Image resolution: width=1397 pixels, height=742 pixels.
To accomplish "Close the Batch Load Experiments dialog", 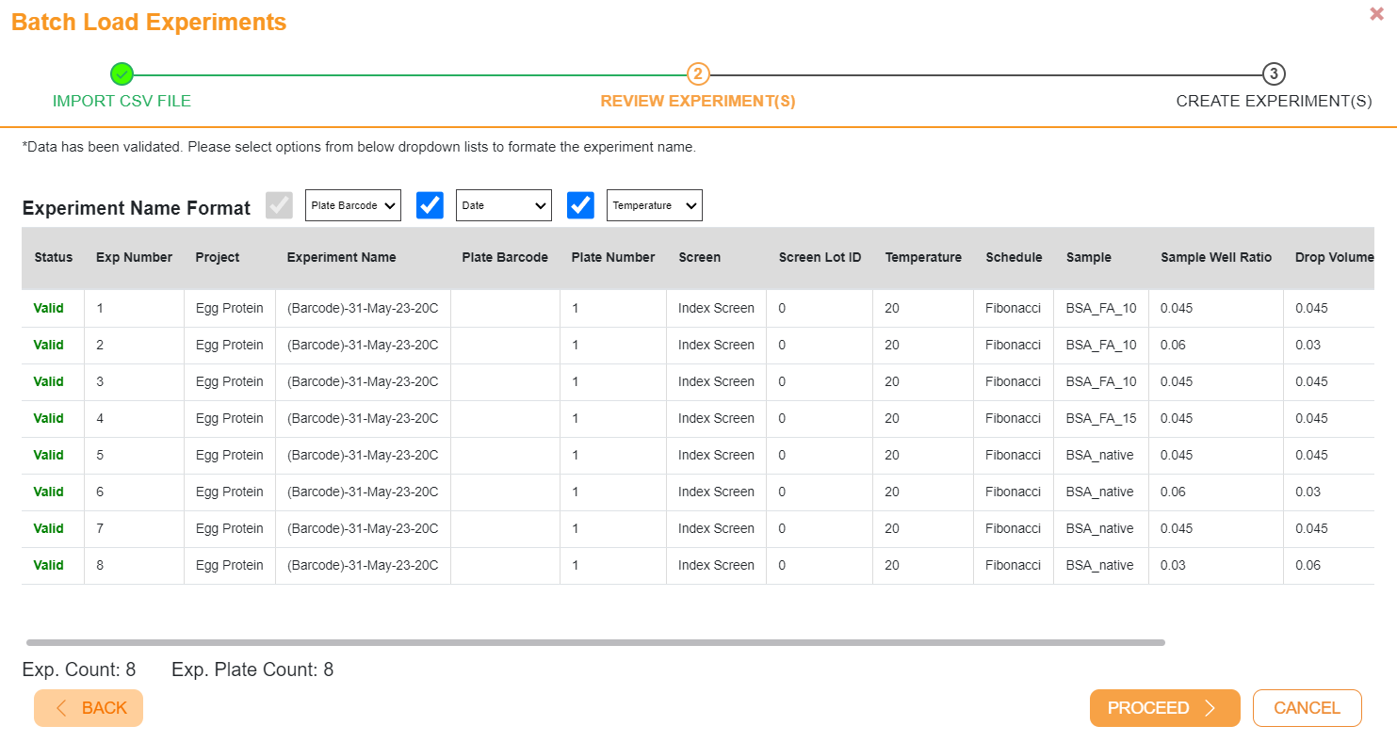I will [1376, 13].
